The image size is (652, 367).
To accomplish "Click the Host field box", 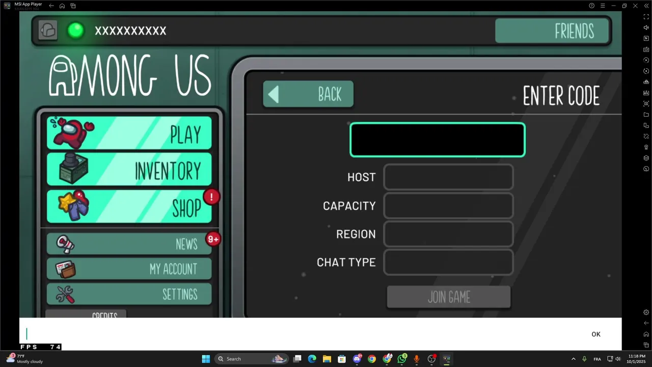I will click(x=449, y=177).
